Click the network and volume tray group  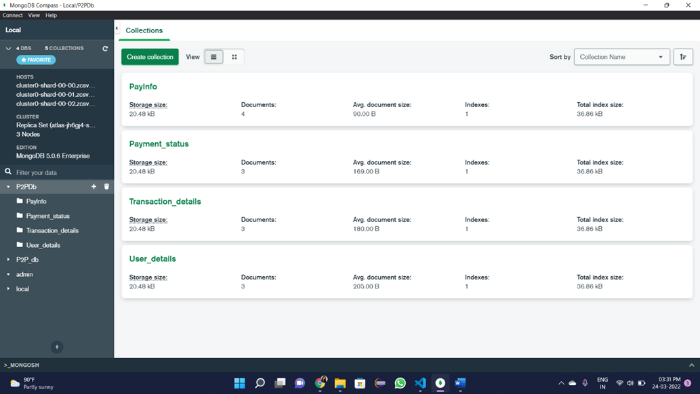630,383
